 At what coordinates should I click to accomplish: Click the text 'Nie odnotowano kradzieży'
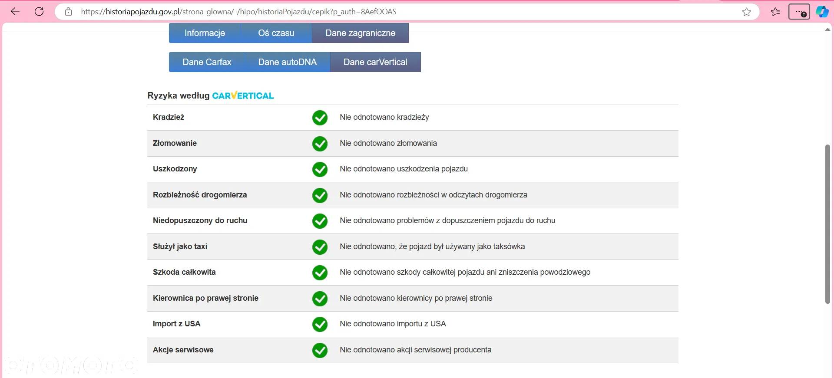384,117
